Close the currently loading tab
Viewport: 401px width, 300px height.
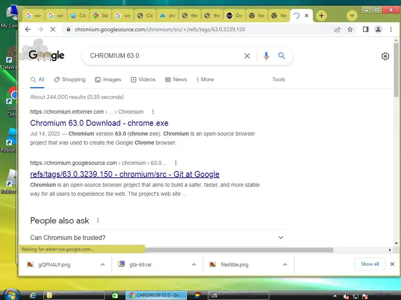pos(307,16)
